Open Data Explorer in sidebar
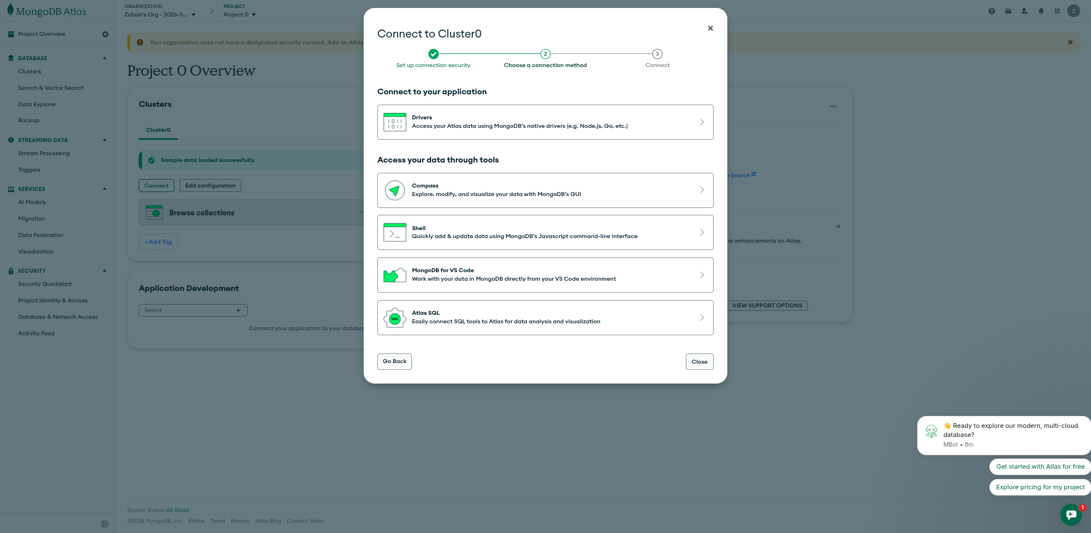This screenshot has width=1091, height=533. click(37, 105)
